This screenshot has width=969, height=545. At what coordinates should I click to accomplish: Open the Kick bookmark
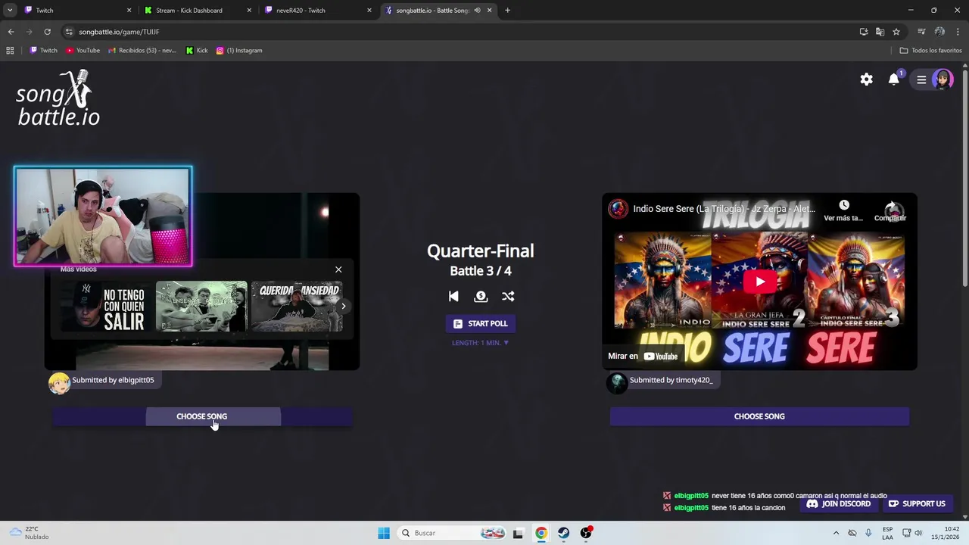(x=197, y=51)
